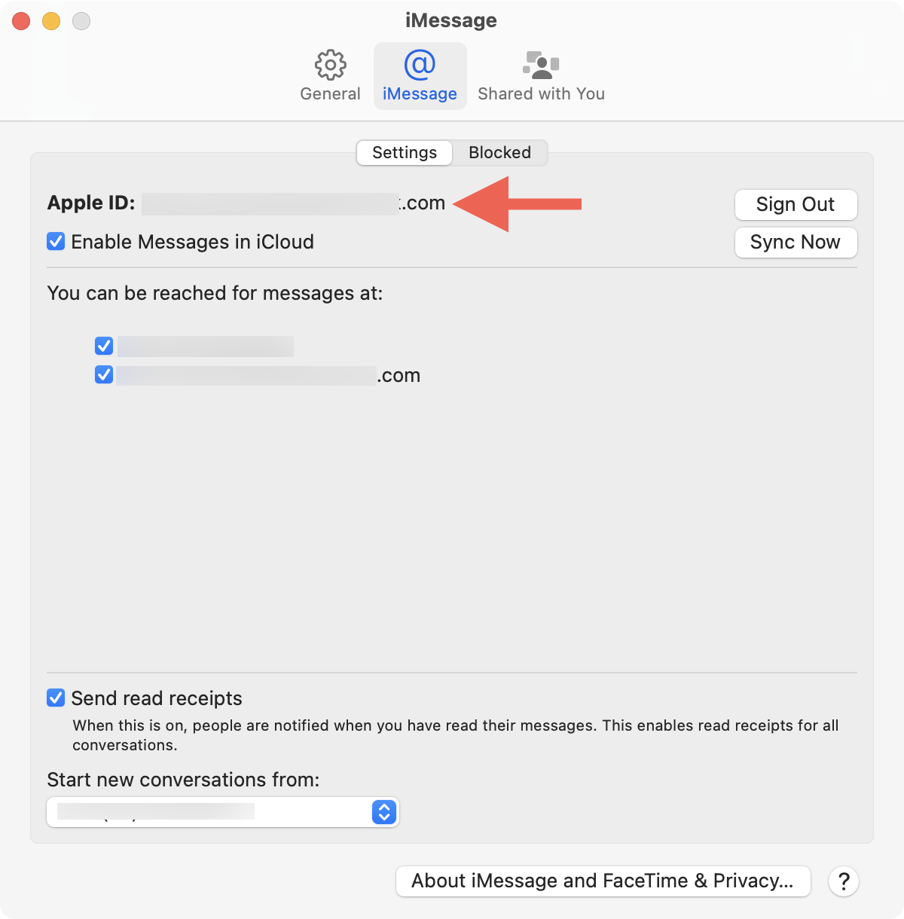This screenshot has height=919, width=904.
Task: Open the General preferences gear icon
Action: click(330, 66)
